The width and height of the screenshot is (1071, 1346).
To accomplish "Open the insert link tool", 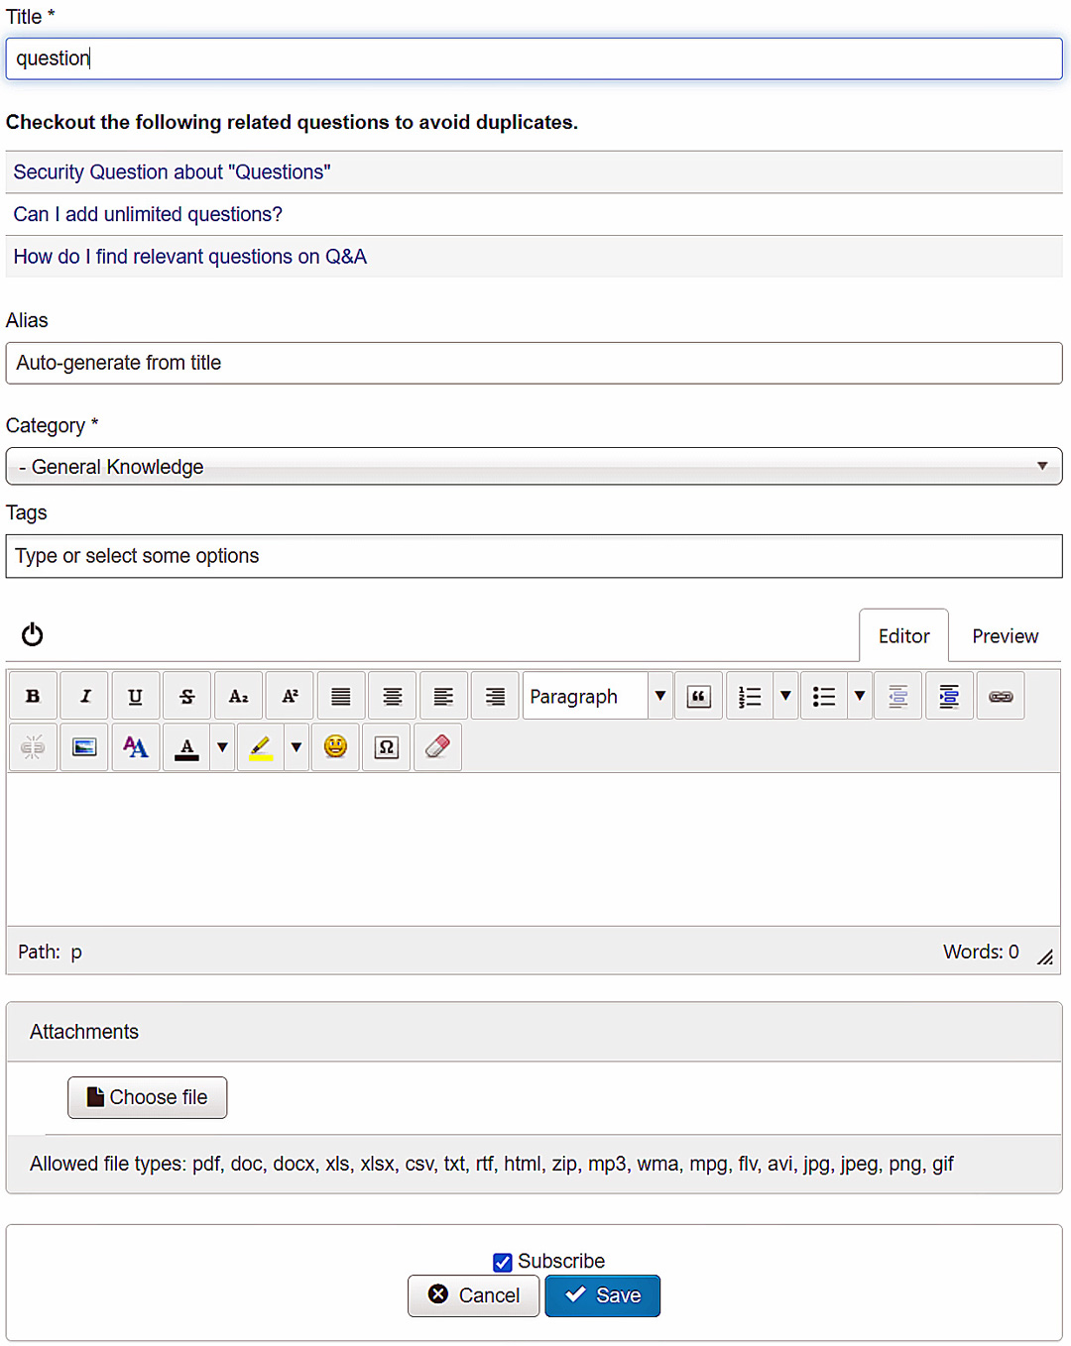I will [1001, 696].
